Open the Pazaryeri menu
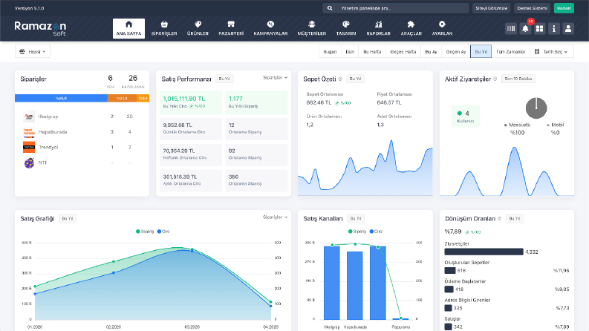This screenshot has width=589, height=331. 231,28
